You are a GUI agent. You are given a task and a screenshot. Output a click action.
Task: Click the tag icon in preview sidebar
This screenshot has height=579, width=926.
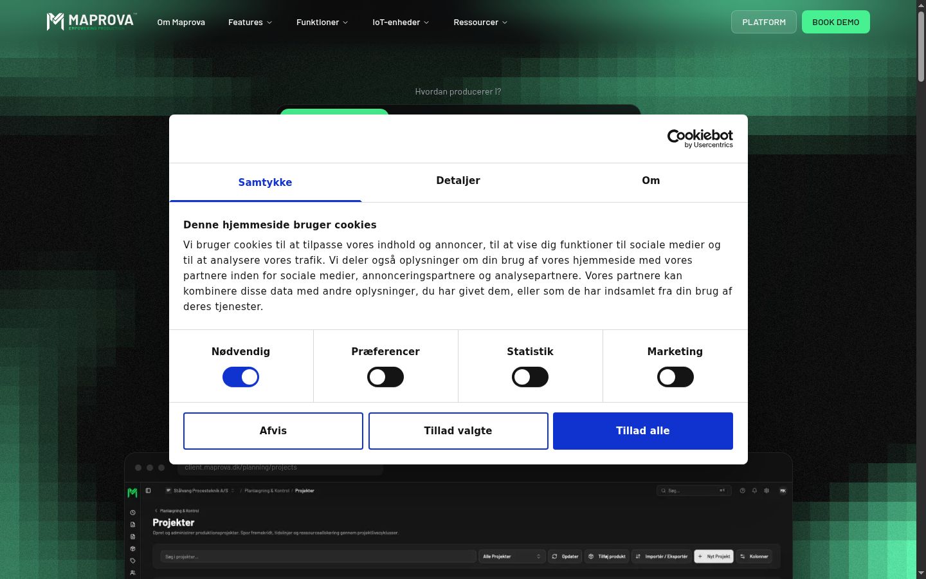(x=132, y=561)
